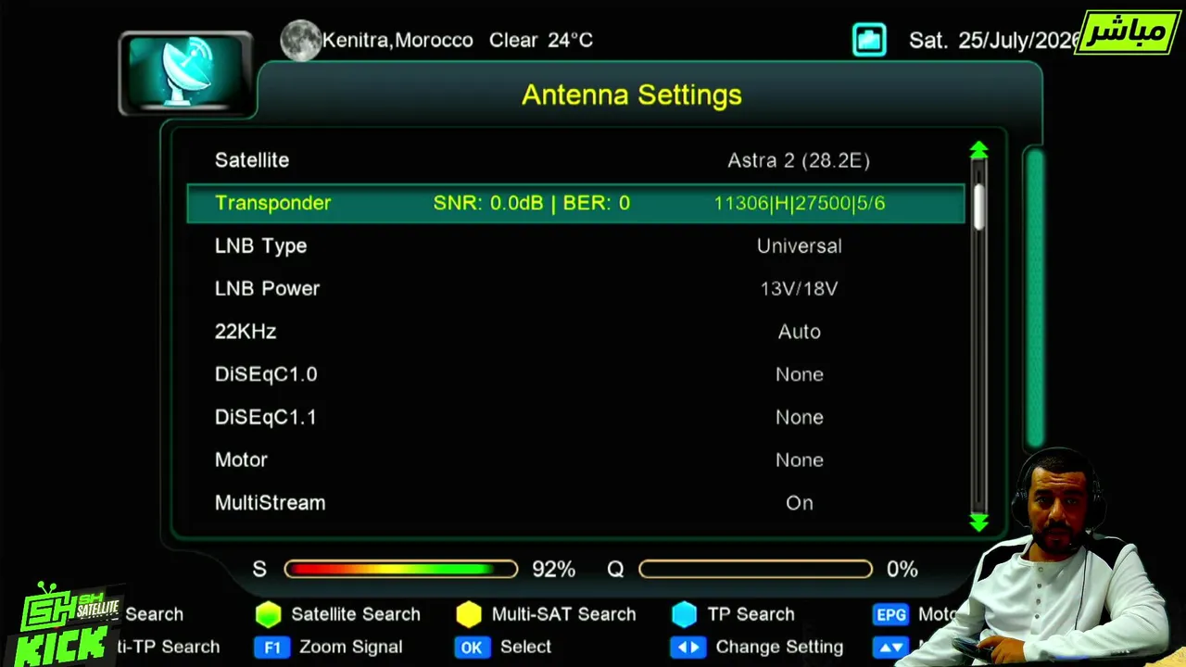Click the EPG key icon
Image resolution: width=1186 pixels, height=667 pixels.
pos(891,614)
